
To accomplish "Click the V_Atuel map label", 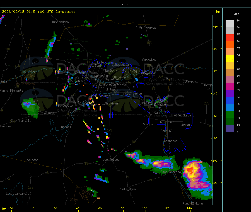I will (143, 103).
